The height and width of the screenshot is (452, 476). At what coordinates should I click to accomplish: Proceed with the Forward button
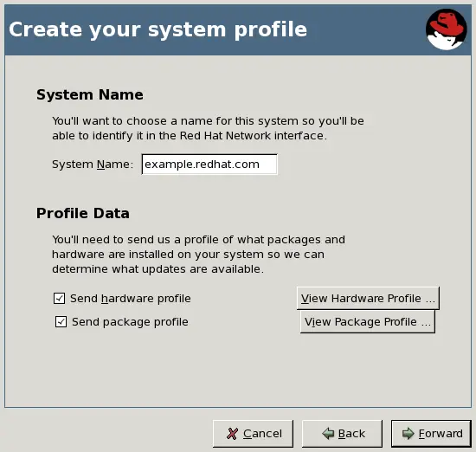tap(431, 434)
